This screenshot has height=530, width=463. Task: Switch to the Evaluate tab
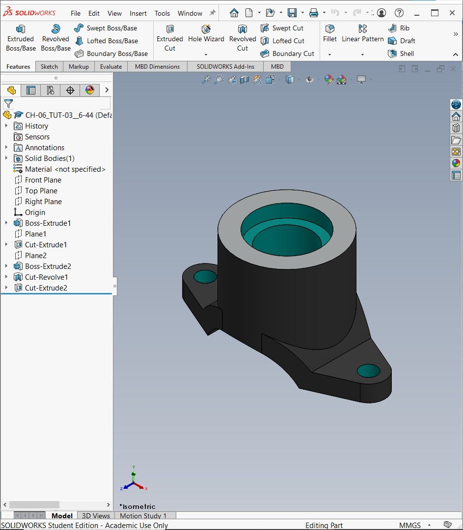point(110,67)
